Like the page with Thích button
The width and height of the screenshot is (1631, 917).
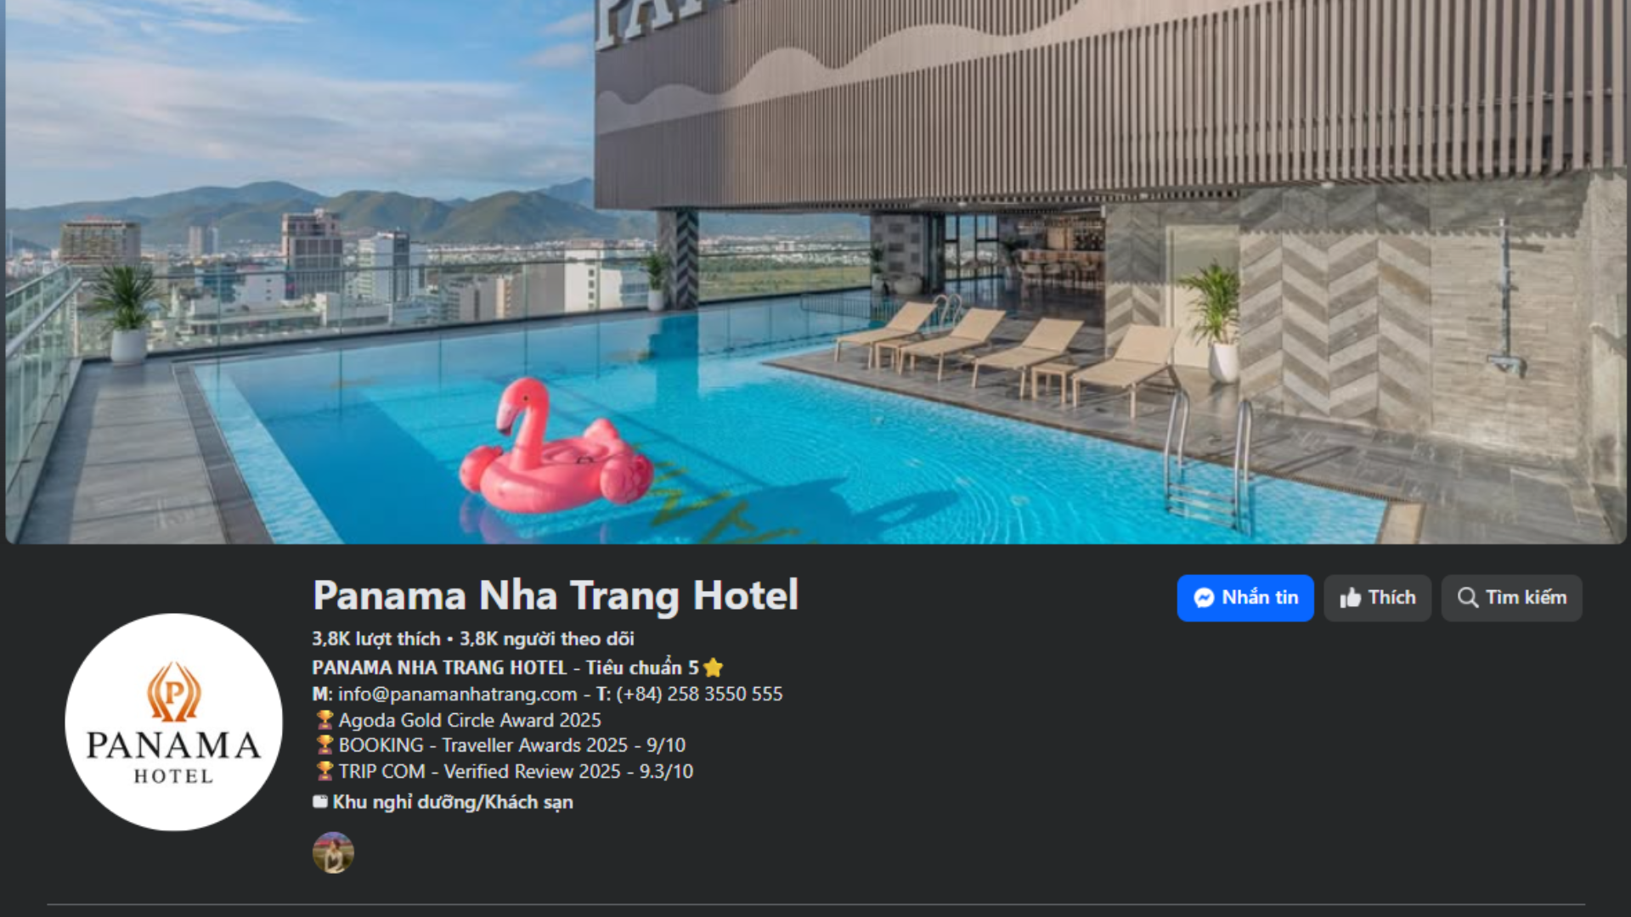1377,598
